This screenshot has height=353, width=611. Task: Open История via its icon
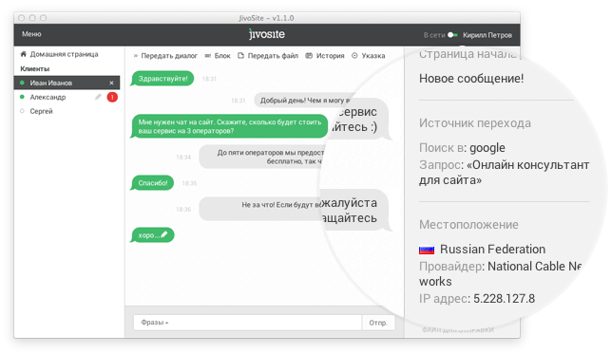tap(309, 56)
